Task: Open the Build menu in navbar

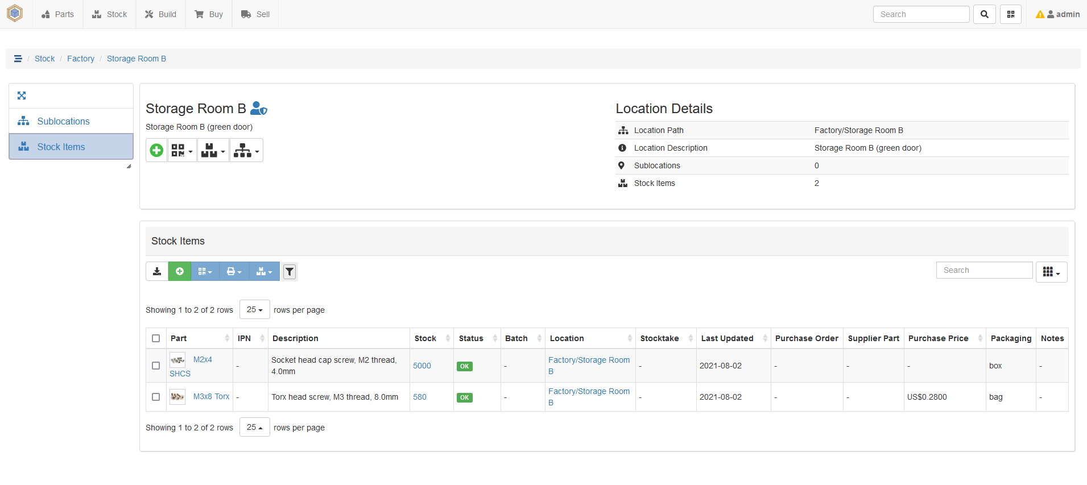Action: point(160,14)
